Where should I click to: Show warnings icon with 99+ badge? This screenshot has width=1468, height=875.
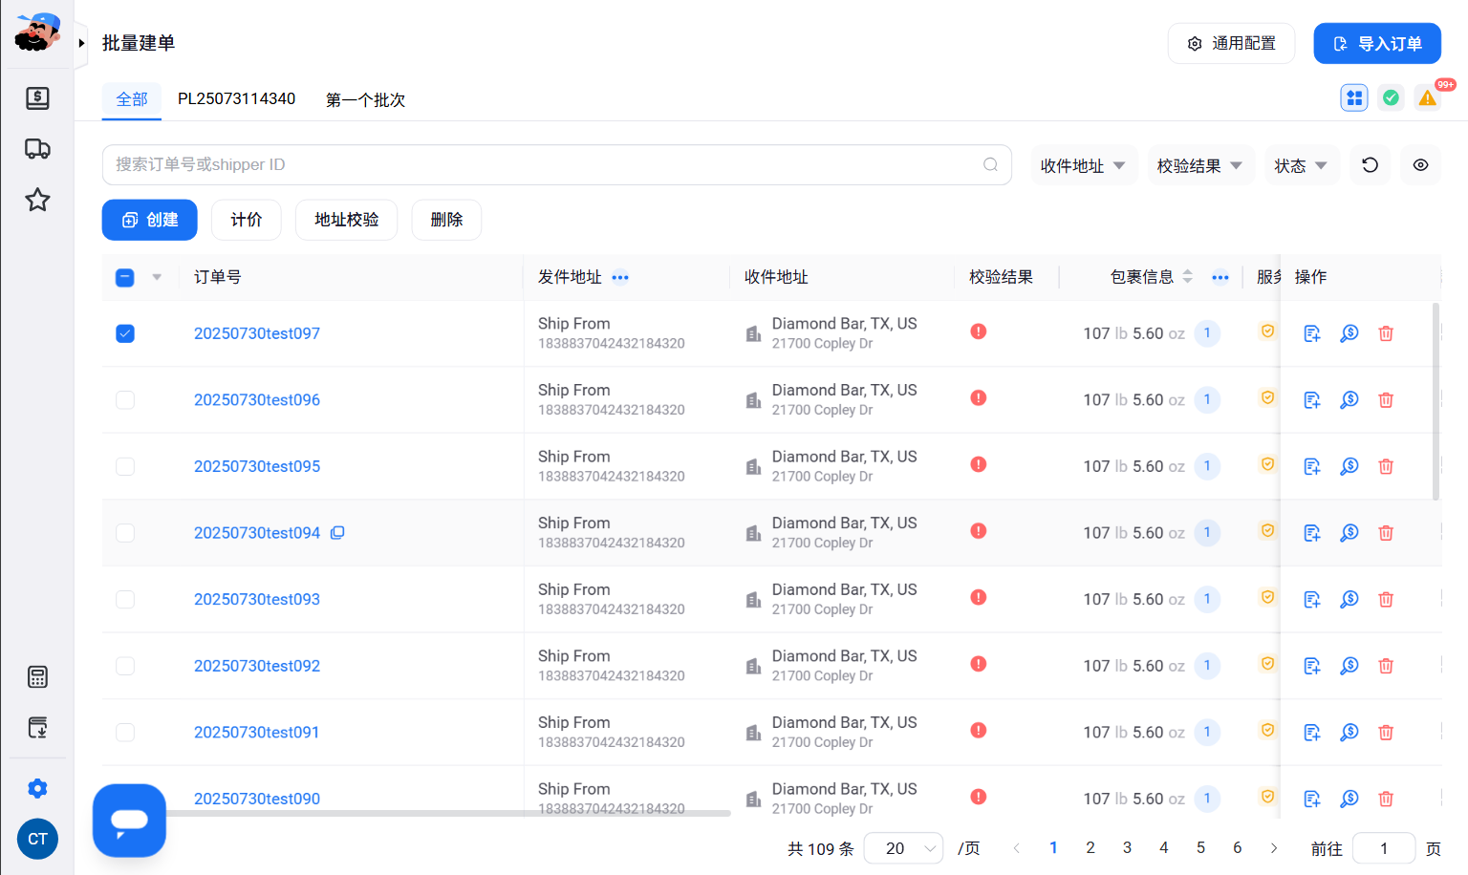[1428, 97]
